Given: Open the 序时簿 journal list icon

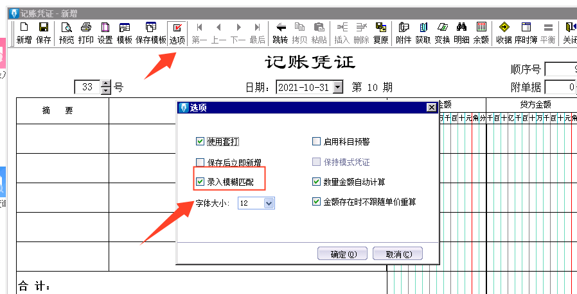Looking at the screenshot, I should [x=526, y=33].
